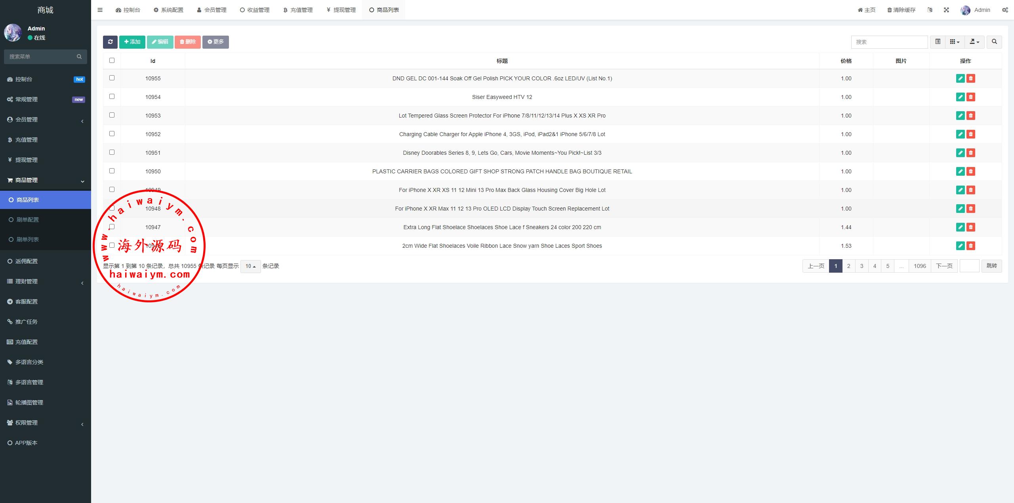Toggle the sidebar with the hamburger icon
This screenshot has width=1014, height=503.
(x=100, y=10)
